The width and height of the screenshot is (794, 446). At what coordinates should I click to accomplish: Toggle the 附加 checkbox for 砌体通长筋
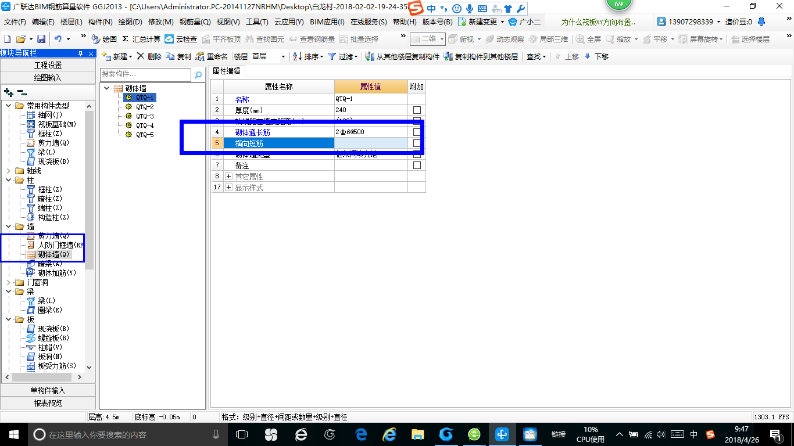[x=417, y=132]
